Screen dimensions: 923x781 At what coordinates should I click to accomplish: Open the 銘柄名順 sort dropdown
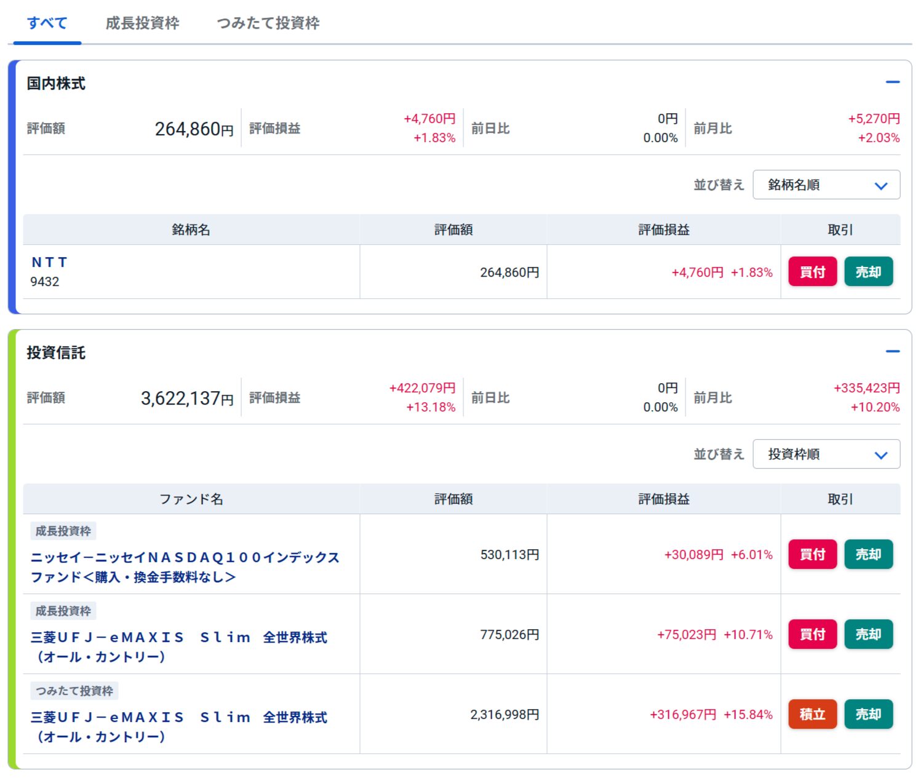point(826,185)
